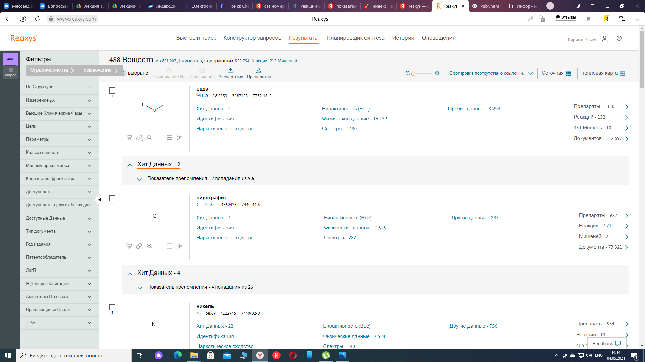Image resolution: width=645 pixels, height=362 pixels.
Task: Switch to Grid view button
Action: click(556, 73)
